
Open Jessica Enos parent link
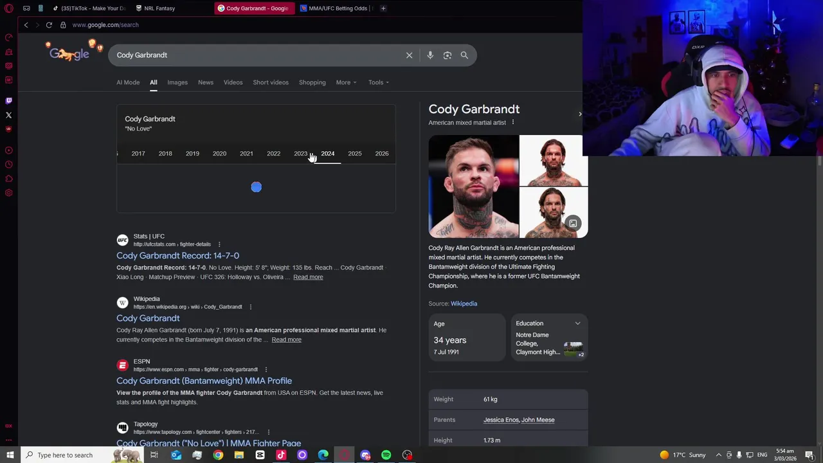(x=501, y=420)
